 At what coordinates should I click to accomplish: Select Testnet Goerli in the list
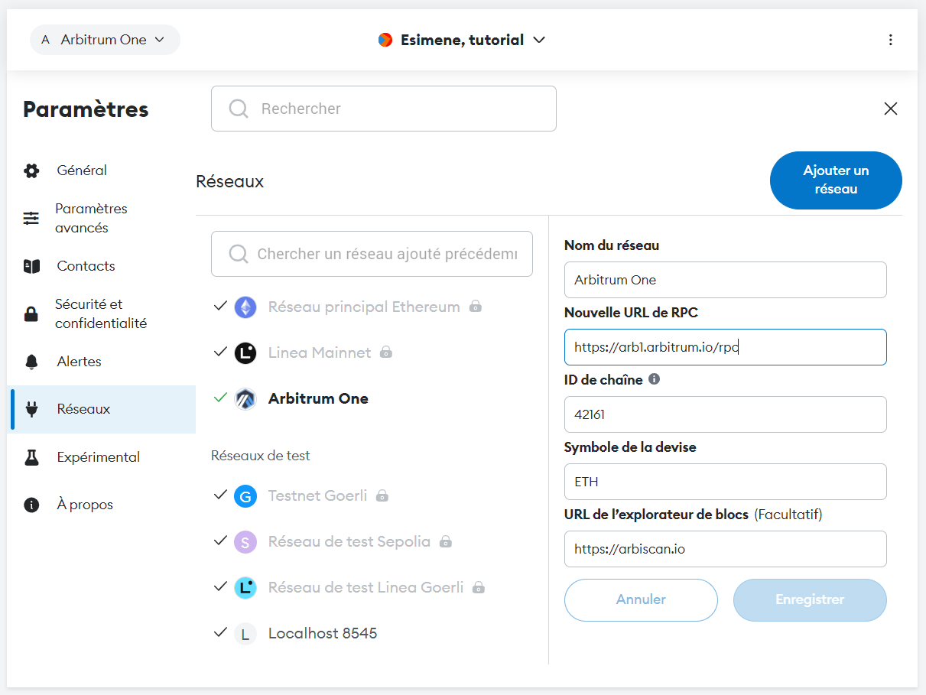click(x=317, y=495)
